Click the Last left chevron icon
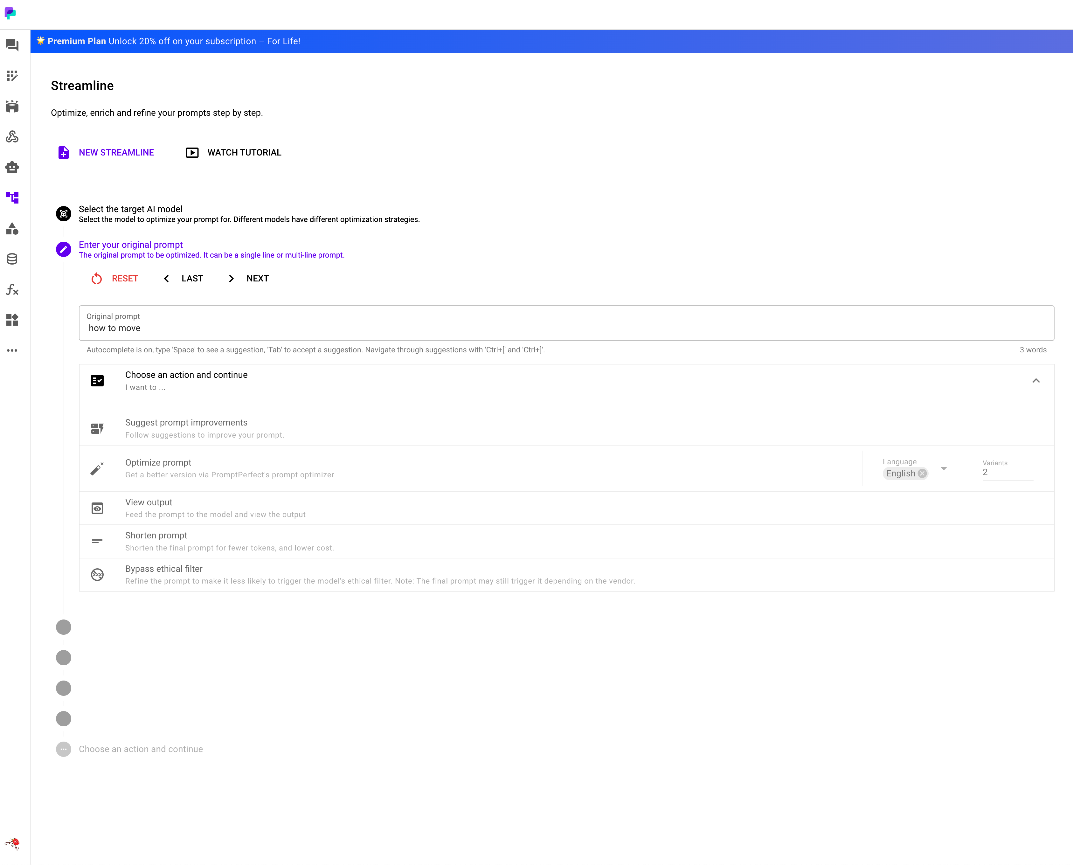This screenshot has width=1073, height=865. (166, 279)
